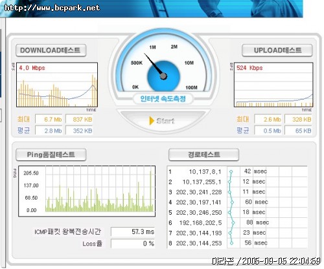Click the 205.50 ping axis label

pyautogui.click(x=31, y=173)
